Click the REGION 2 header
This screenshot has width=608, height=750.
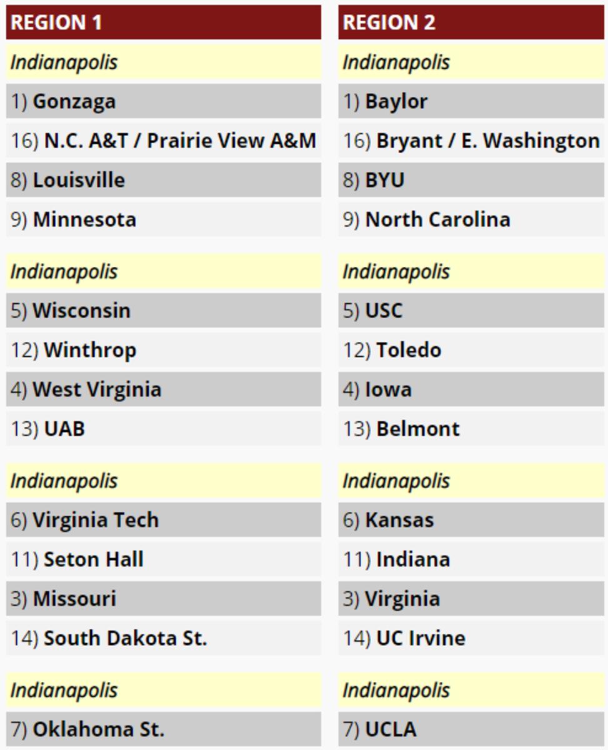[x=471, y=22]
